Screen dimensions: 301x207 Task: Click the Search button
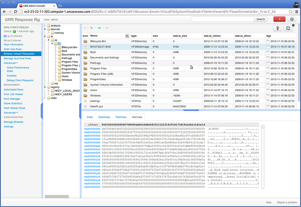coord(260,19)
